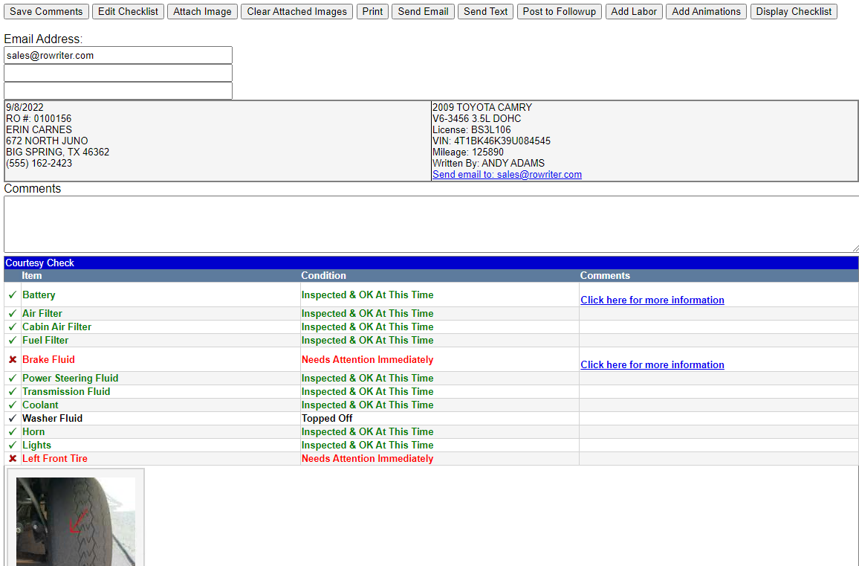Select the Lights item
Viewport: 859px width, 566px height.
pyautogui.click(x=36, y=446)
